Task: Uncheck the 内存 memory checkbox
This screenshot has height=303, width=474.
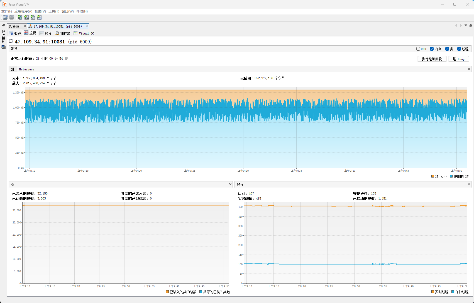Action: (x=432, y=49)
